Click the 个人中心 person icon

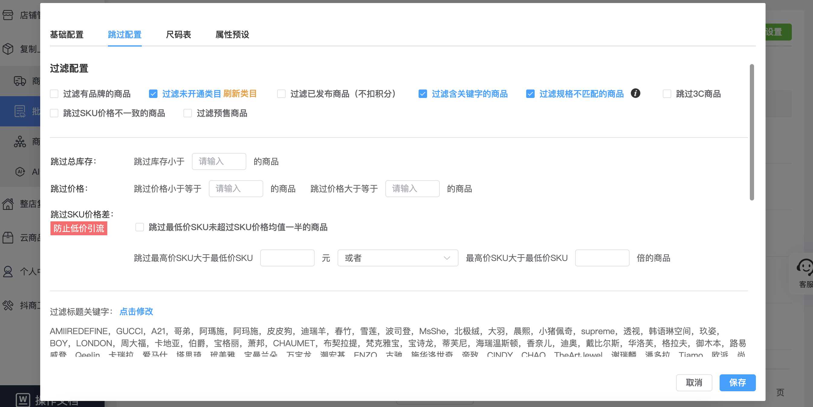click(x=8, y=272)
